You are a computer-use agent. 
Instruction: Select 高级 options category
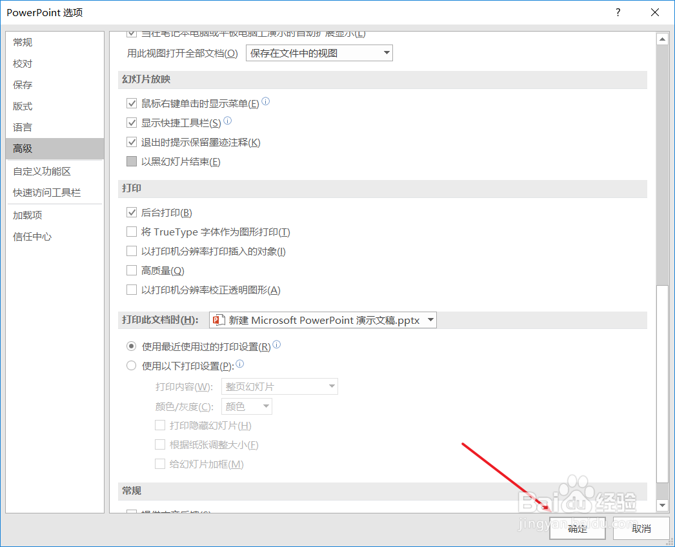[55, 148]
